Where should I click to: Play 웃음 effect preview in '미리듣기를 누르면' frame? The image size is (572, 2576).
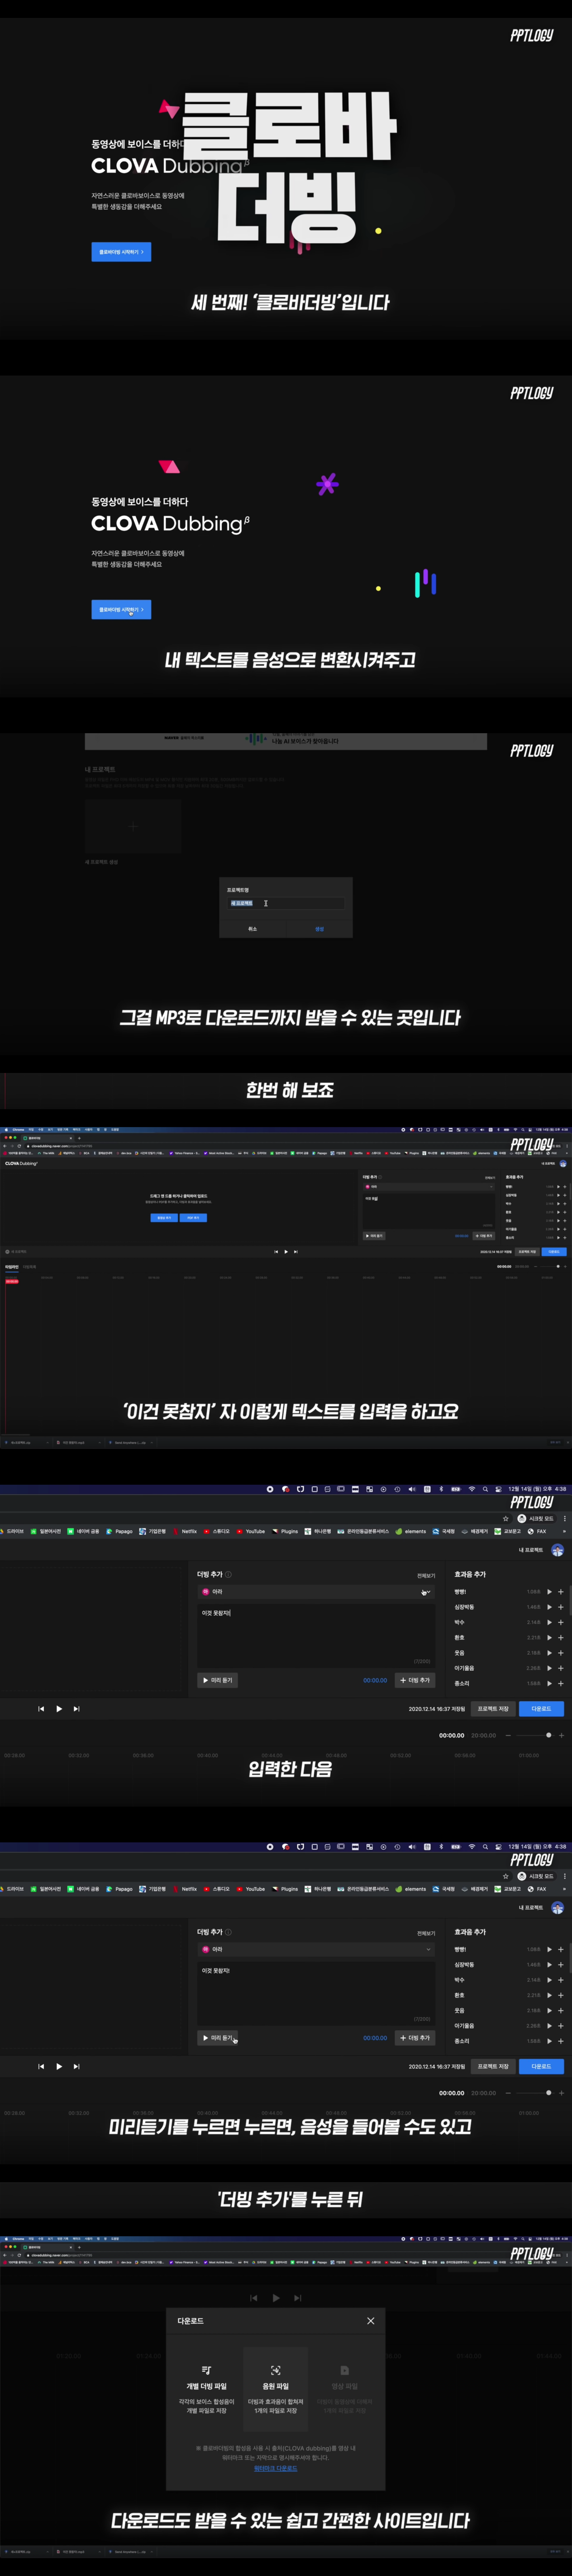[549, 2010]
